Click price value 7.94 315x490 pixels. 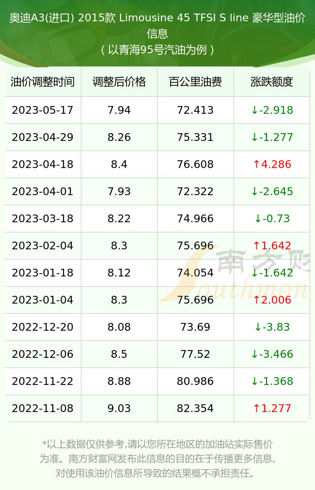(x=119, y=110)
